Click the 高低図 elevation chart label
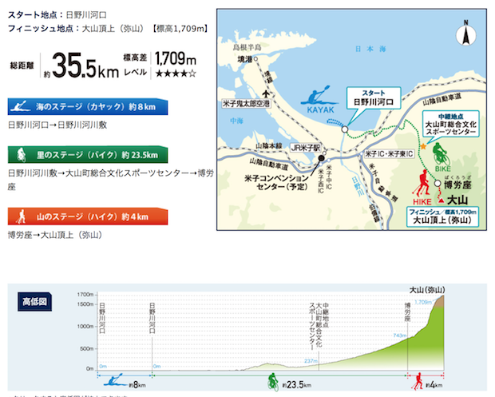 34,302
